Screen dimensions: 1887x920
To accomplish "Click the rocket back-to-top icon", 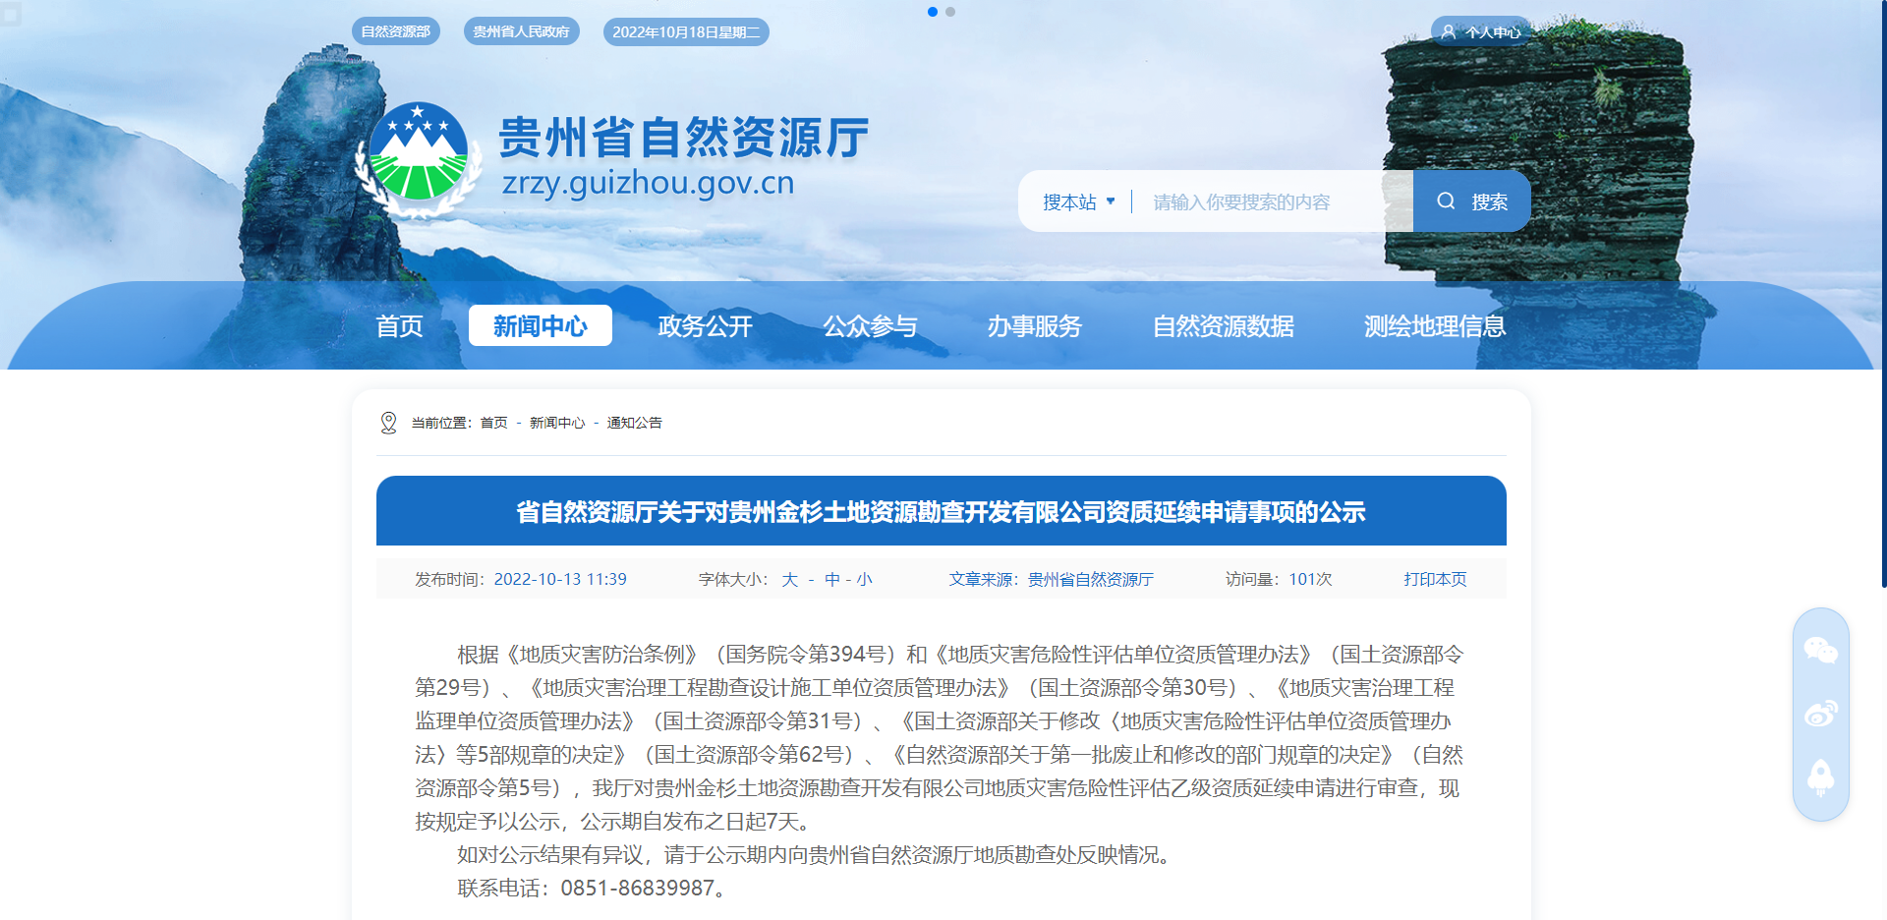I will pos(1822,778).
